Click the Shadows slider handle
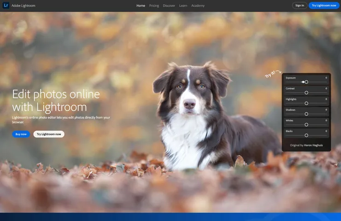This screenshot has height=221, width=341. (x=306, y=114)
